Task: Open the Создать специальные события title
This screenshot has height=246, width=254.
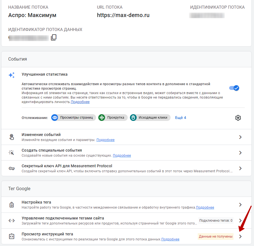Action: 52,150
